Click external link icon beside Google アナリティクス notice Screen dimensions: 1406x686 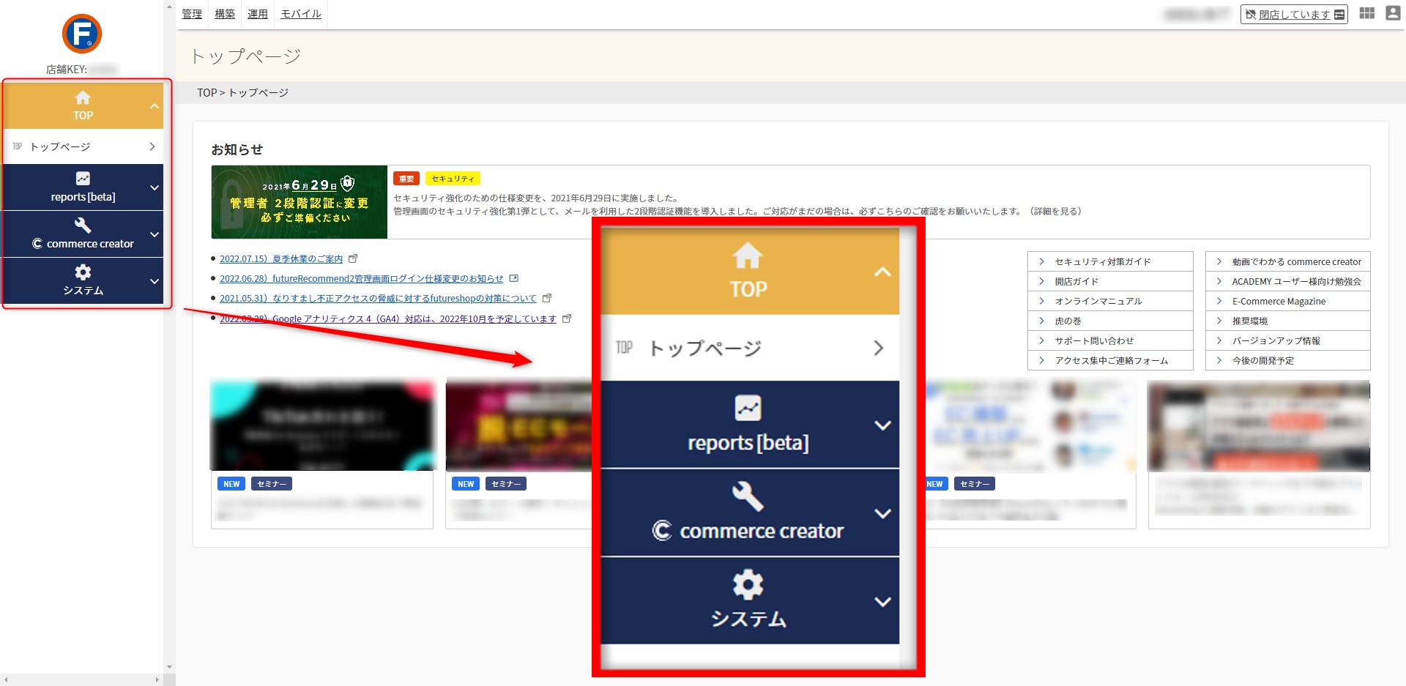coord(567,318)
